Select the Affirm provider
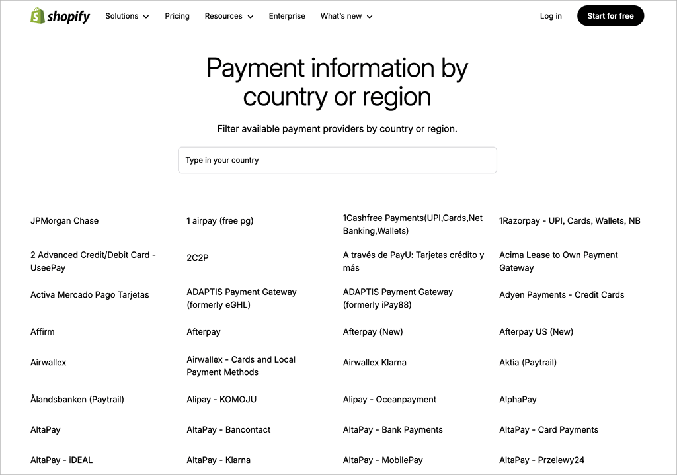 (x=42, y=332)
